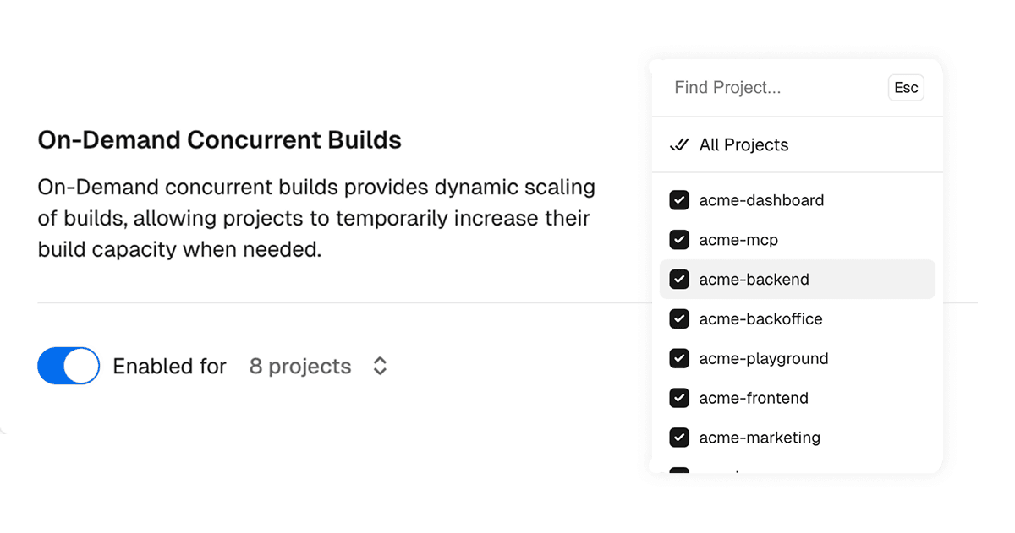Uncheck the acme-dashboard checkbox
The image size is (1015, 533).
point(679,200)
